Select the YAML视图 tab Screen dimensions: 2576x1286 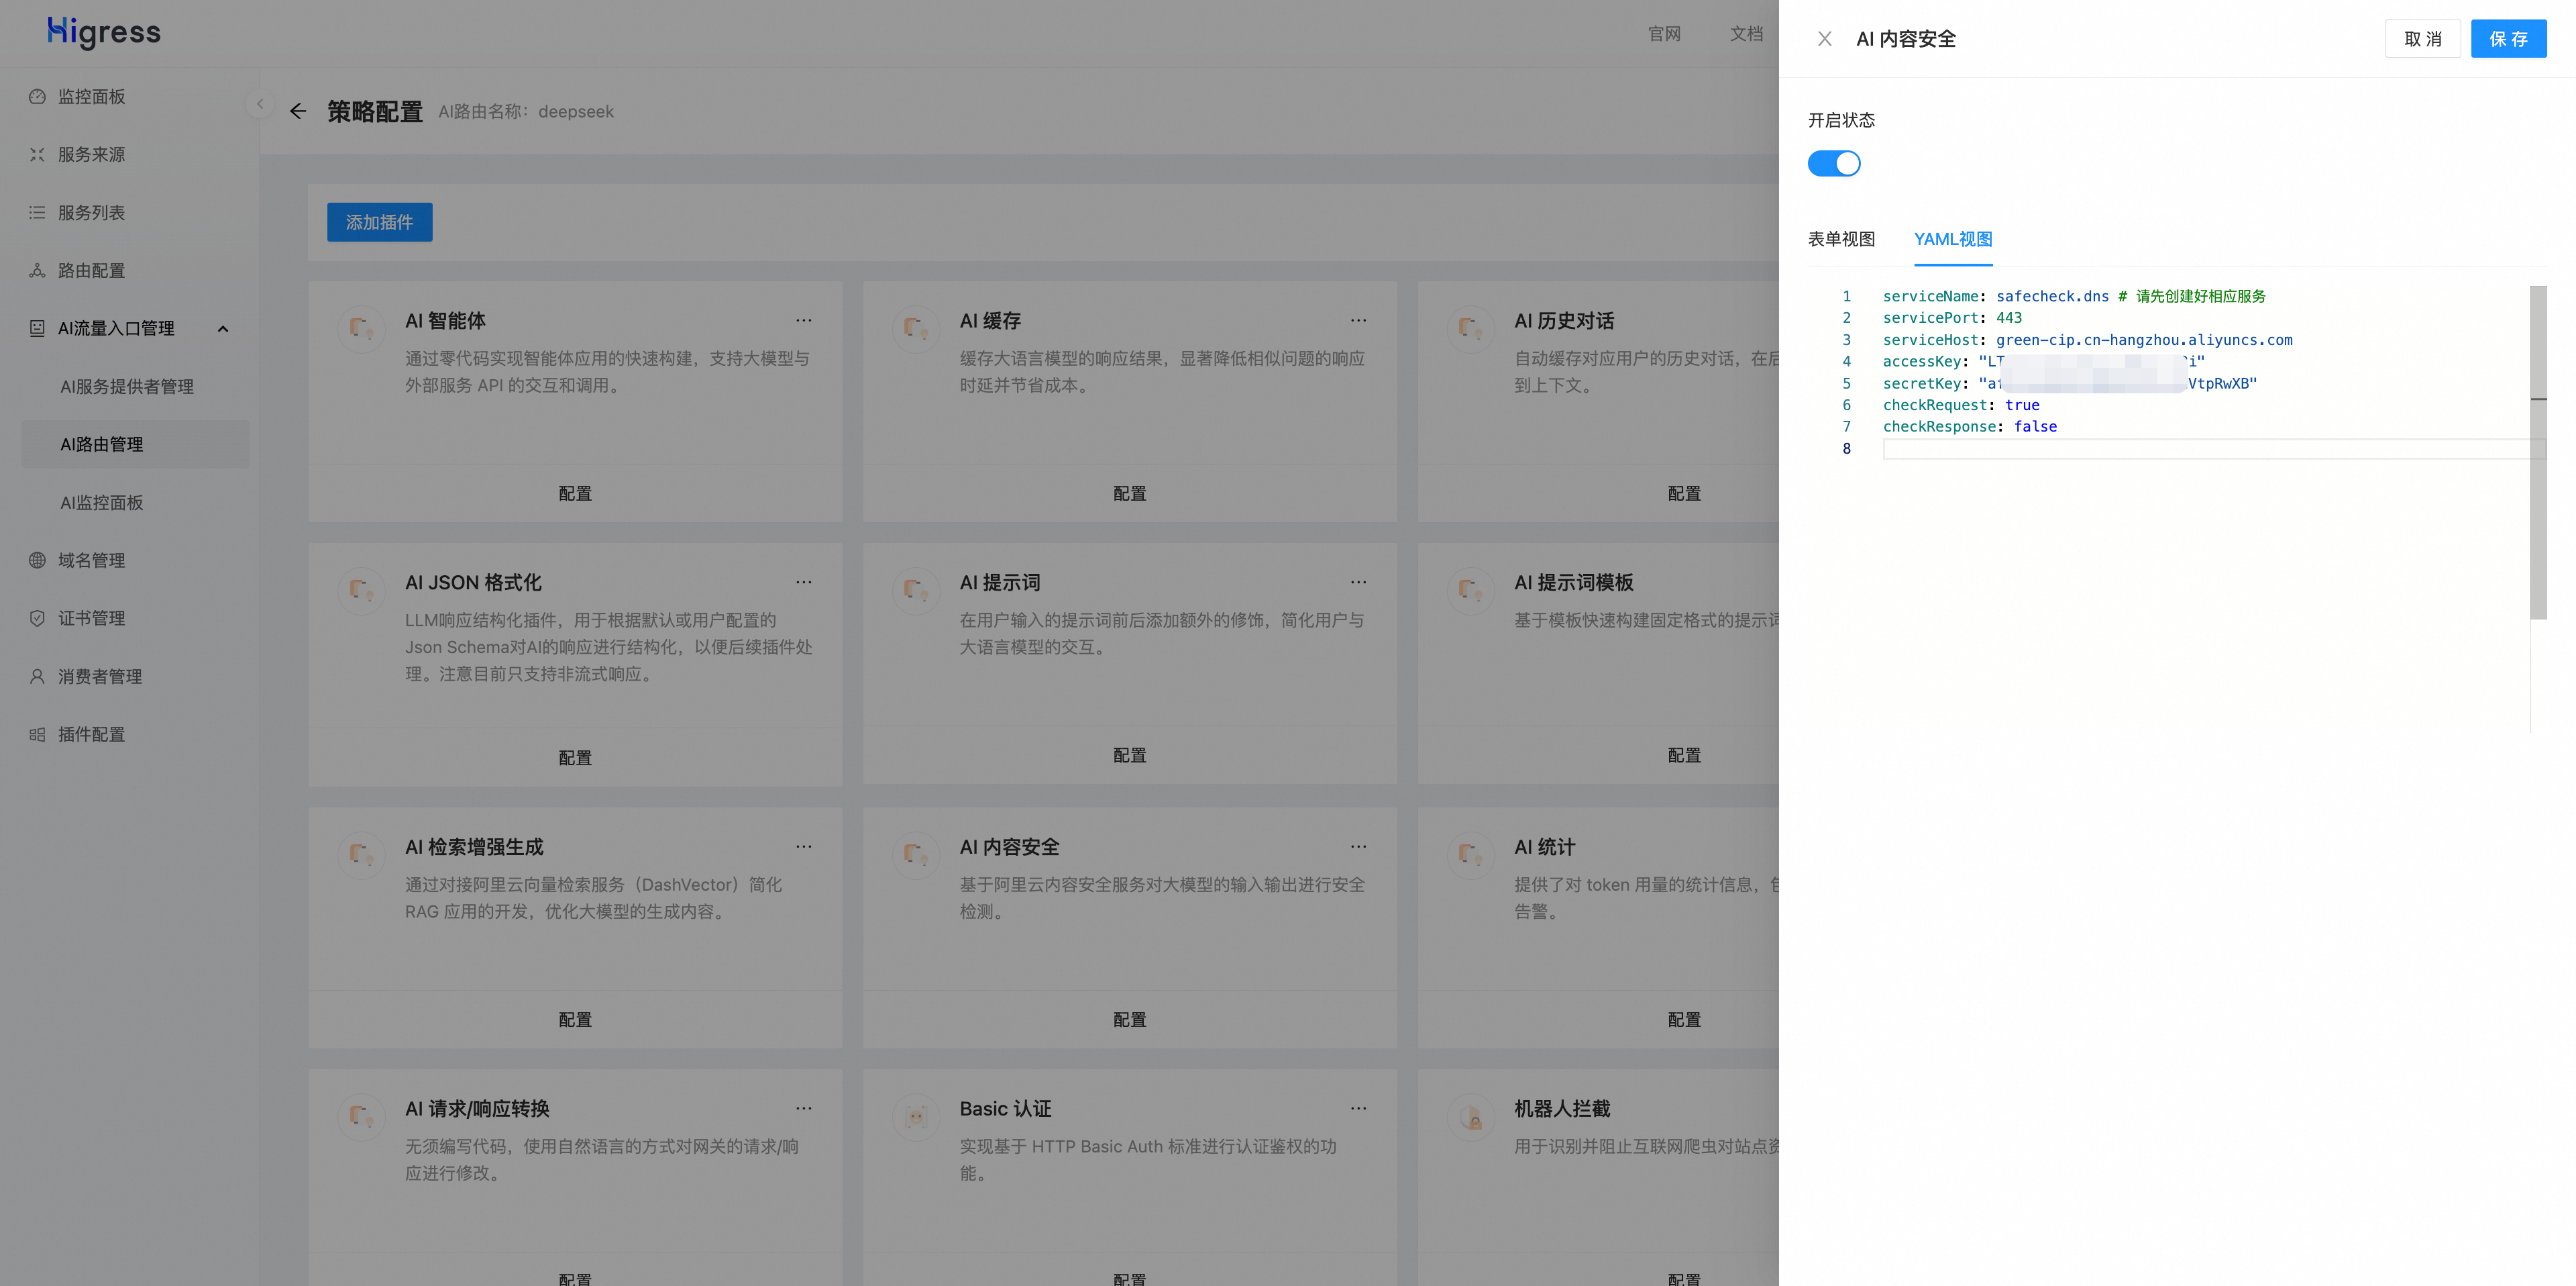[1952, 239]
